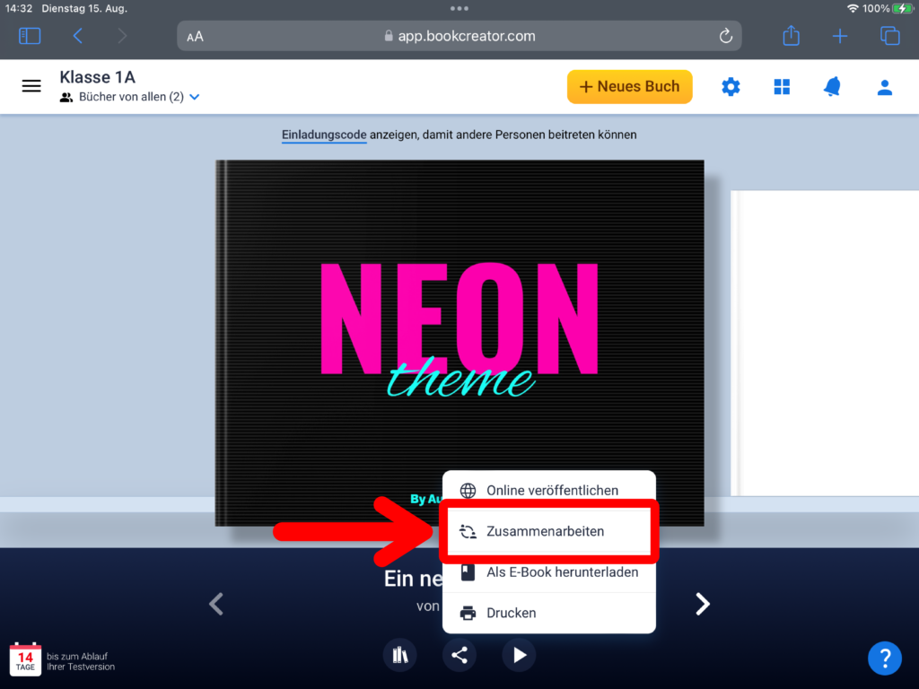
Task: Open the blue help question mark
Action: pyautogui.click(x=884, y=658)
